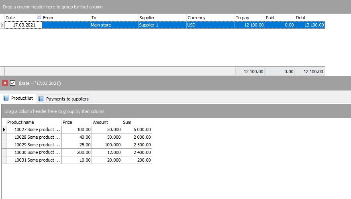The height and width of the screenshot is (199, 351).
Task: Click the date cell 17.03.2021
Action: (x=23, y=25)
